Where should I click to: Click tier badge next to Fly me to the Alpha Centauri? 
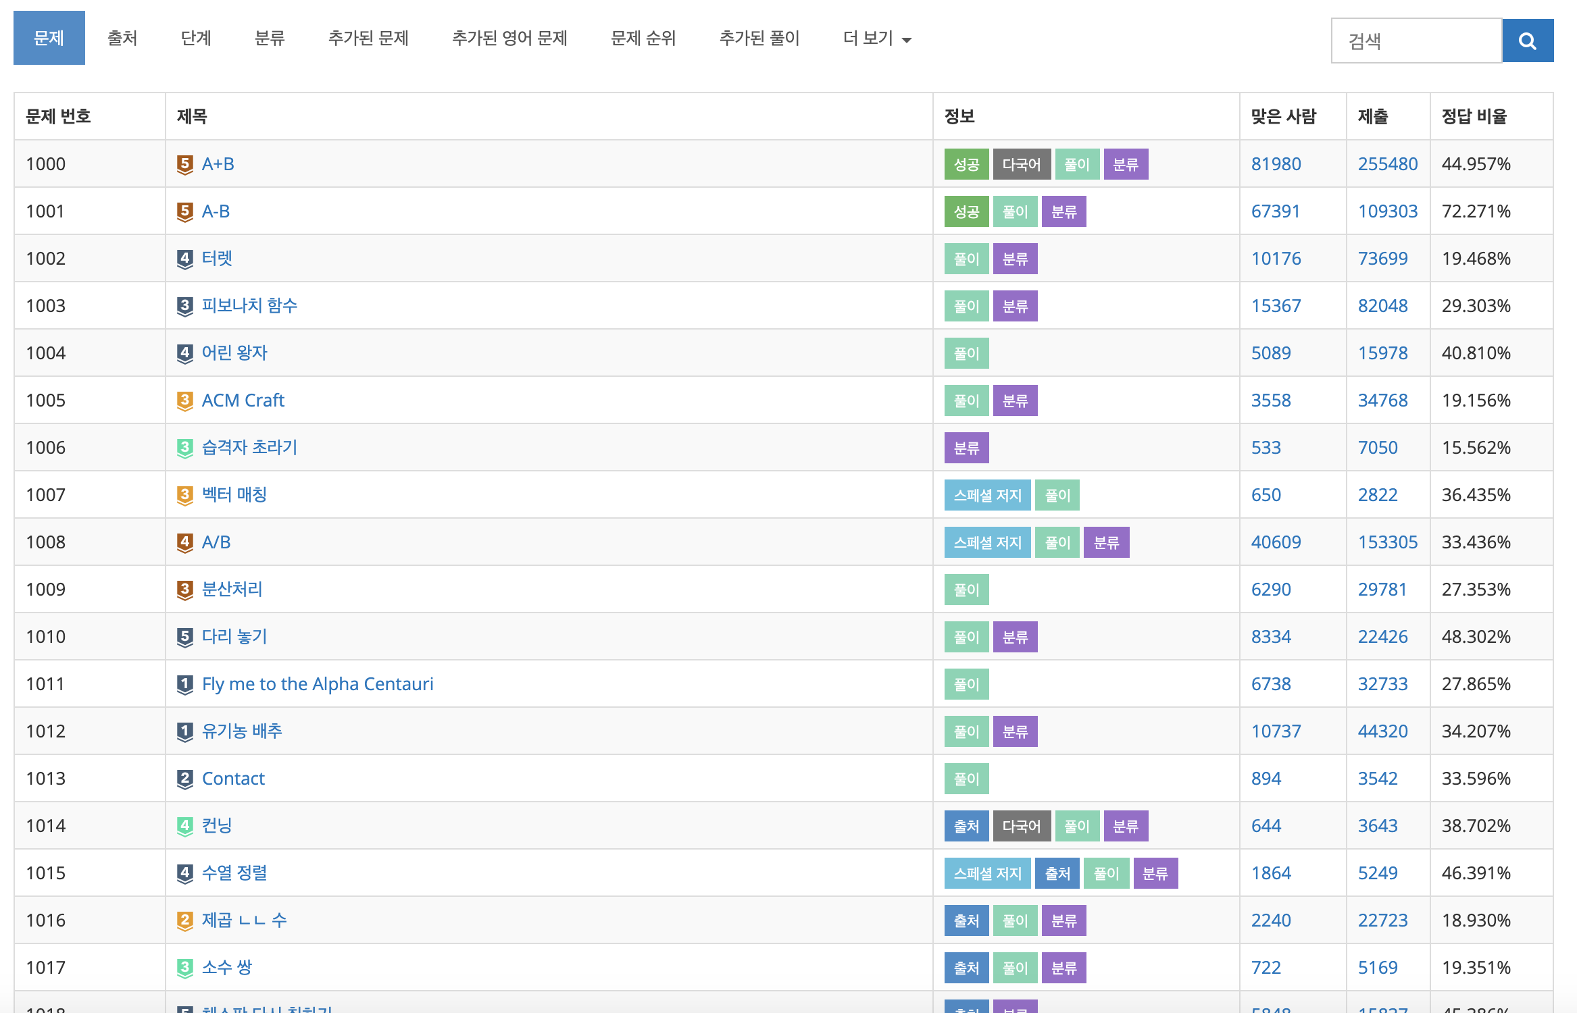click(x=184, y=684)
